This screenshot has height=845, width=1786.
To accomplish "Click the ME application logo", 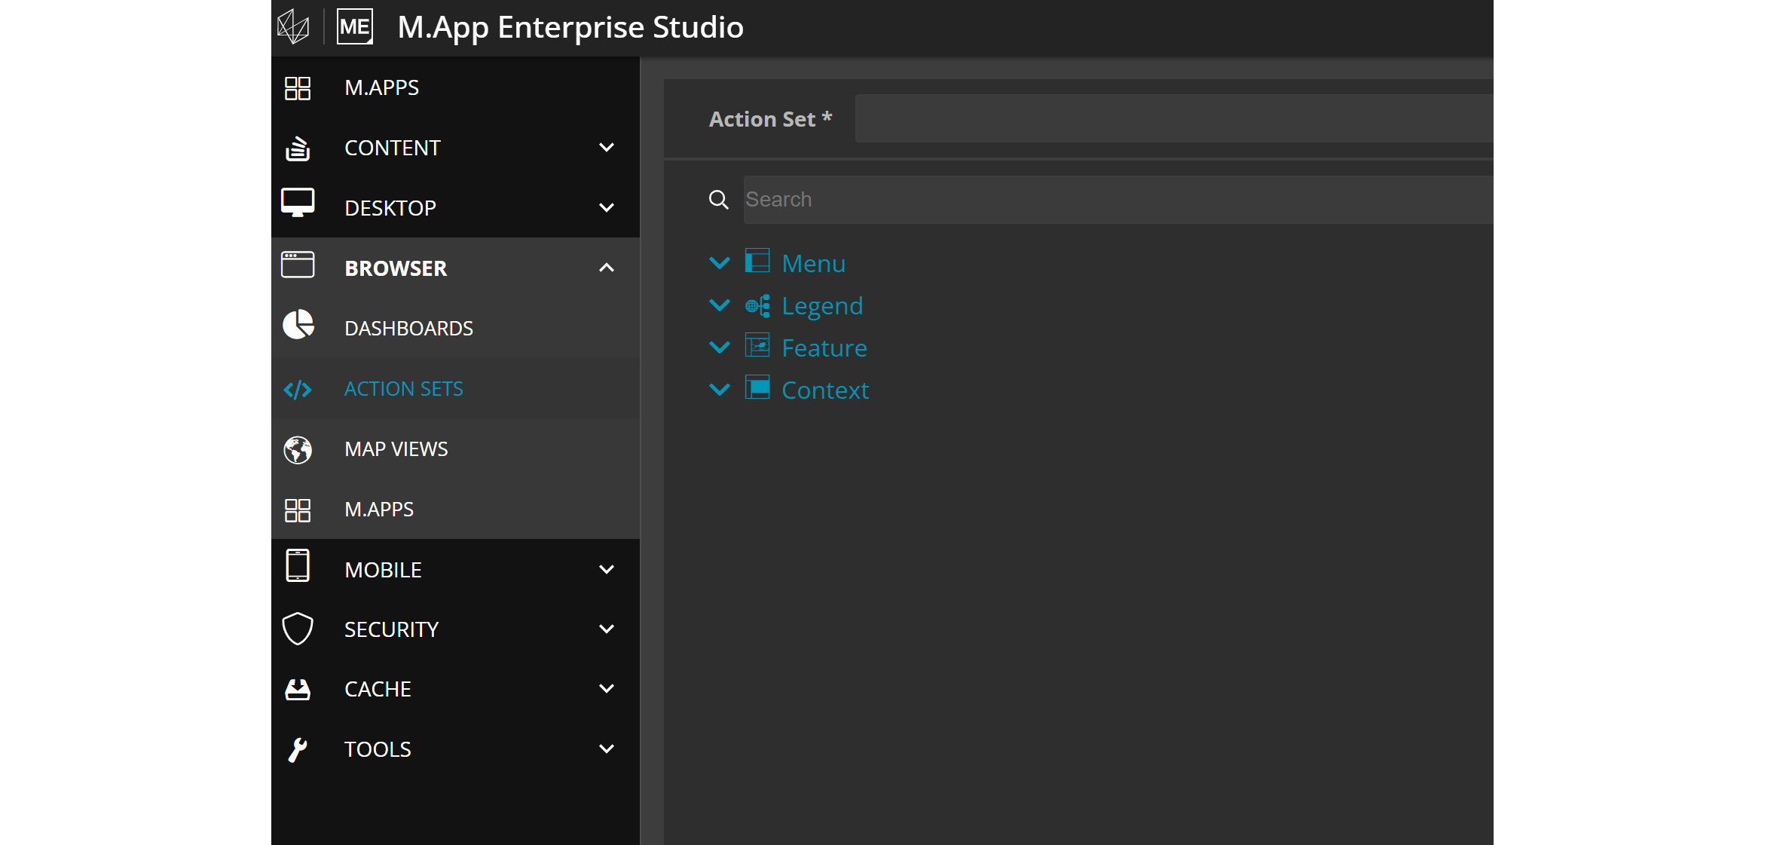I will click(354, 27).
